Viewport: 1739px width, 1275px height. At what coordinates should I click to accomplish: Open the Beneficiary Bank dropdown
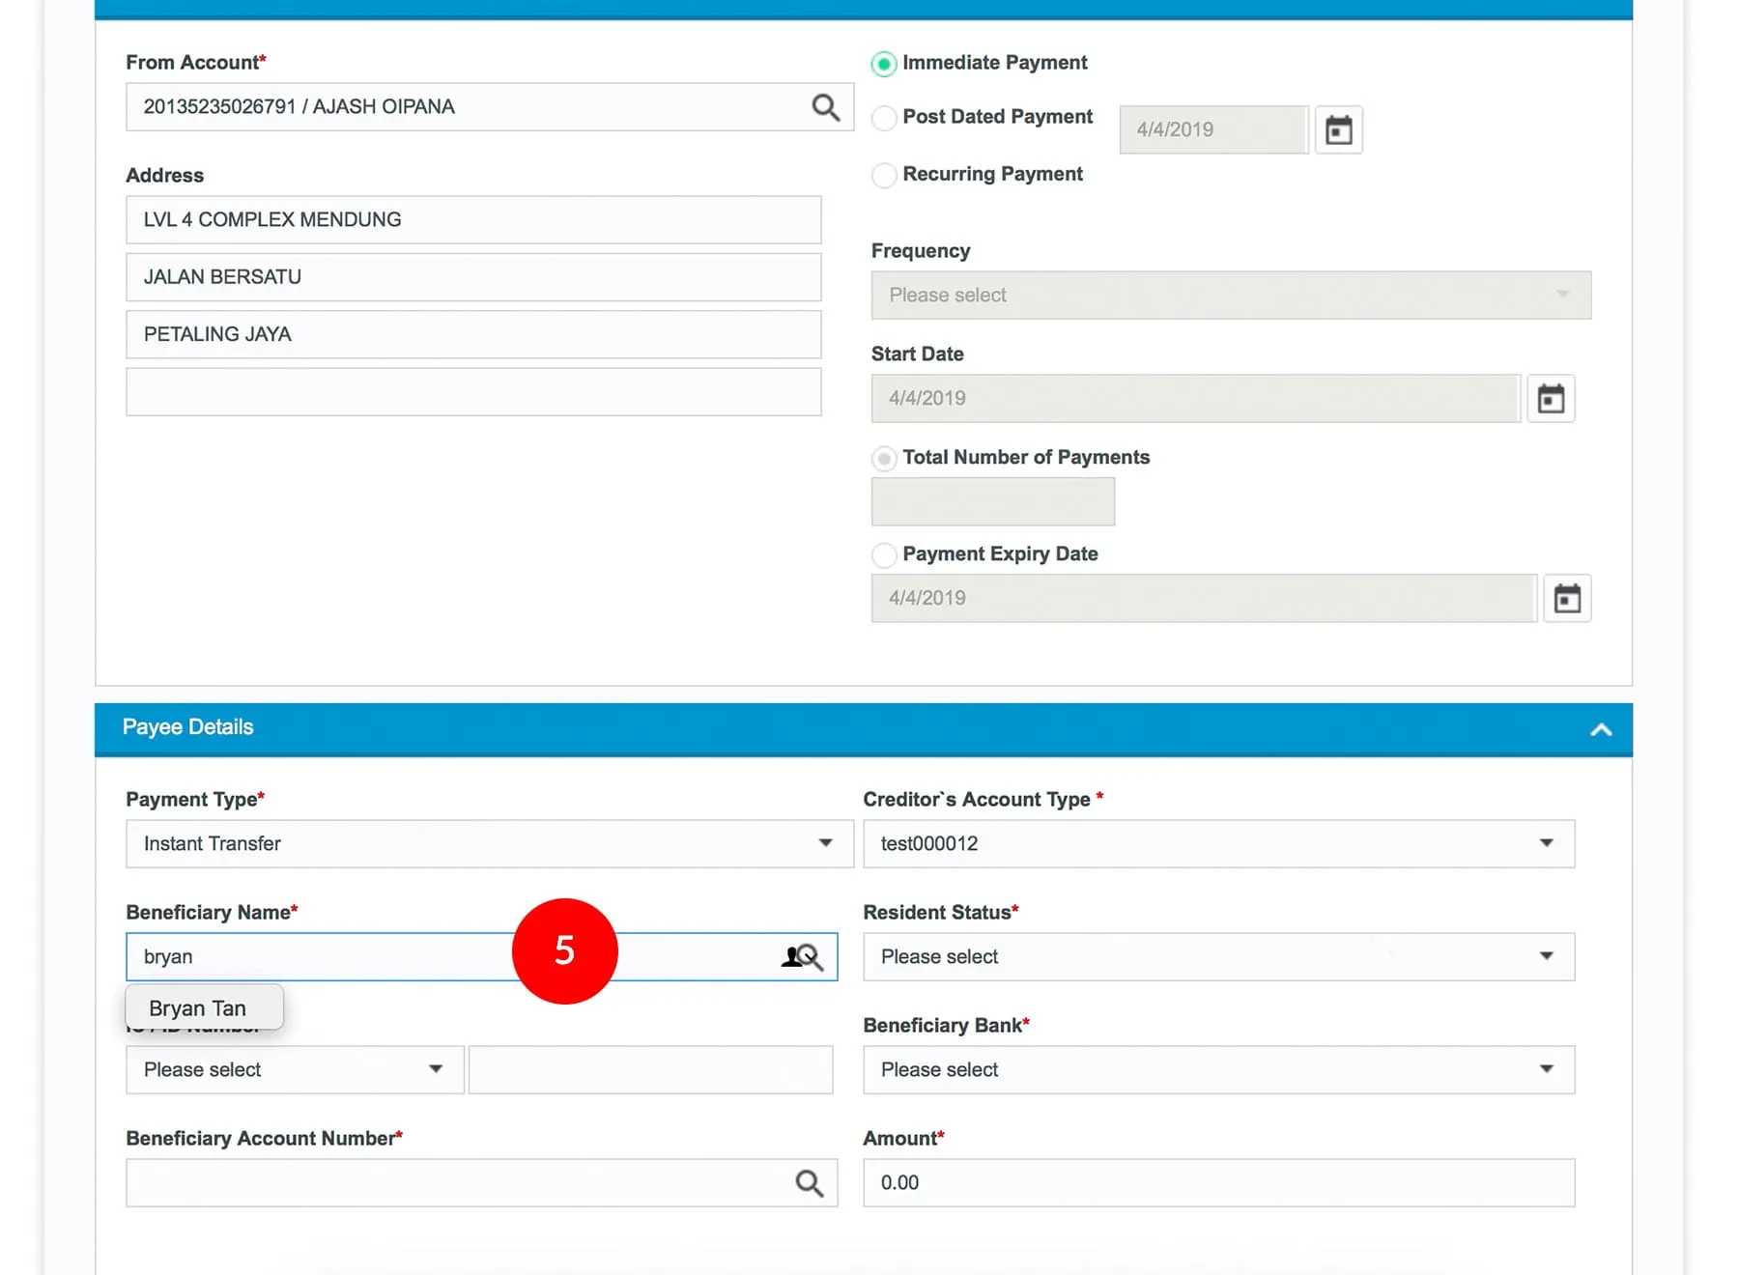click(x=1217, y=1069)
